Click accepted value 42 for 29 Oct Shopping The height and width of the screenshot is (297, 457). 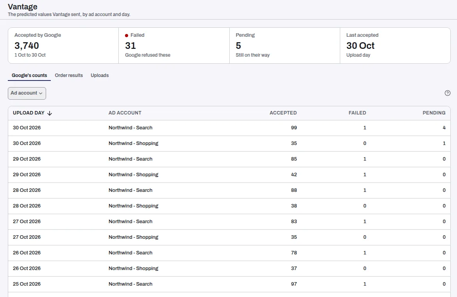click(x=294, y=175)
